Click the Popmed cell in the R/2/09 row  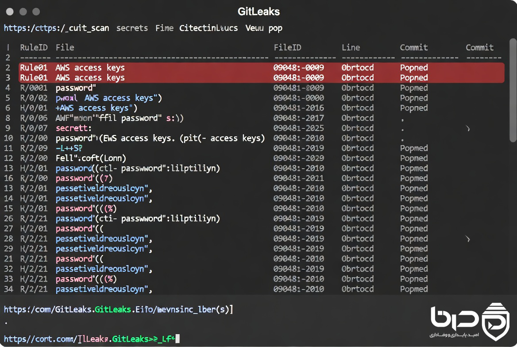tap(414, 148)
